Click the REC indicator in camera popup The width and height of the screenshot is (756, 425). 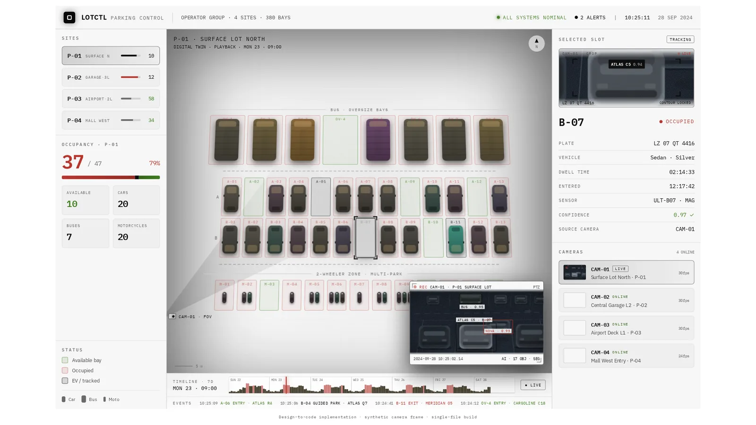click(x=421, y=287)
